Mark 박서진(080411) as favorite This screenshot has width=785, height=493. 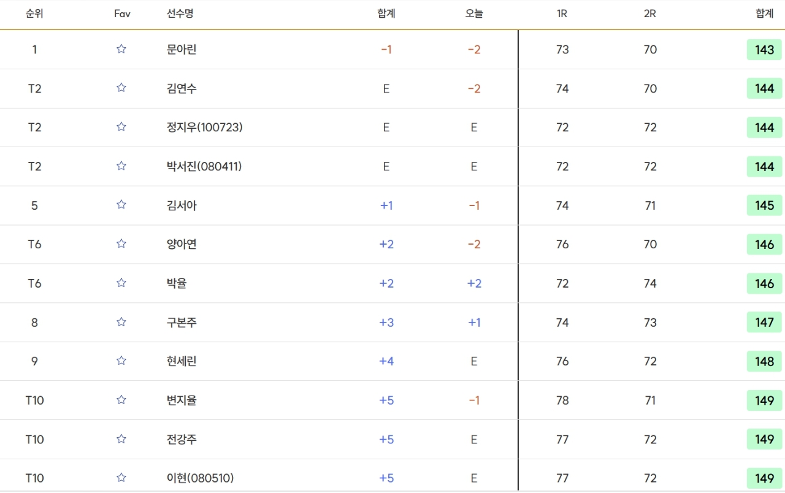[x=121, y=166]
